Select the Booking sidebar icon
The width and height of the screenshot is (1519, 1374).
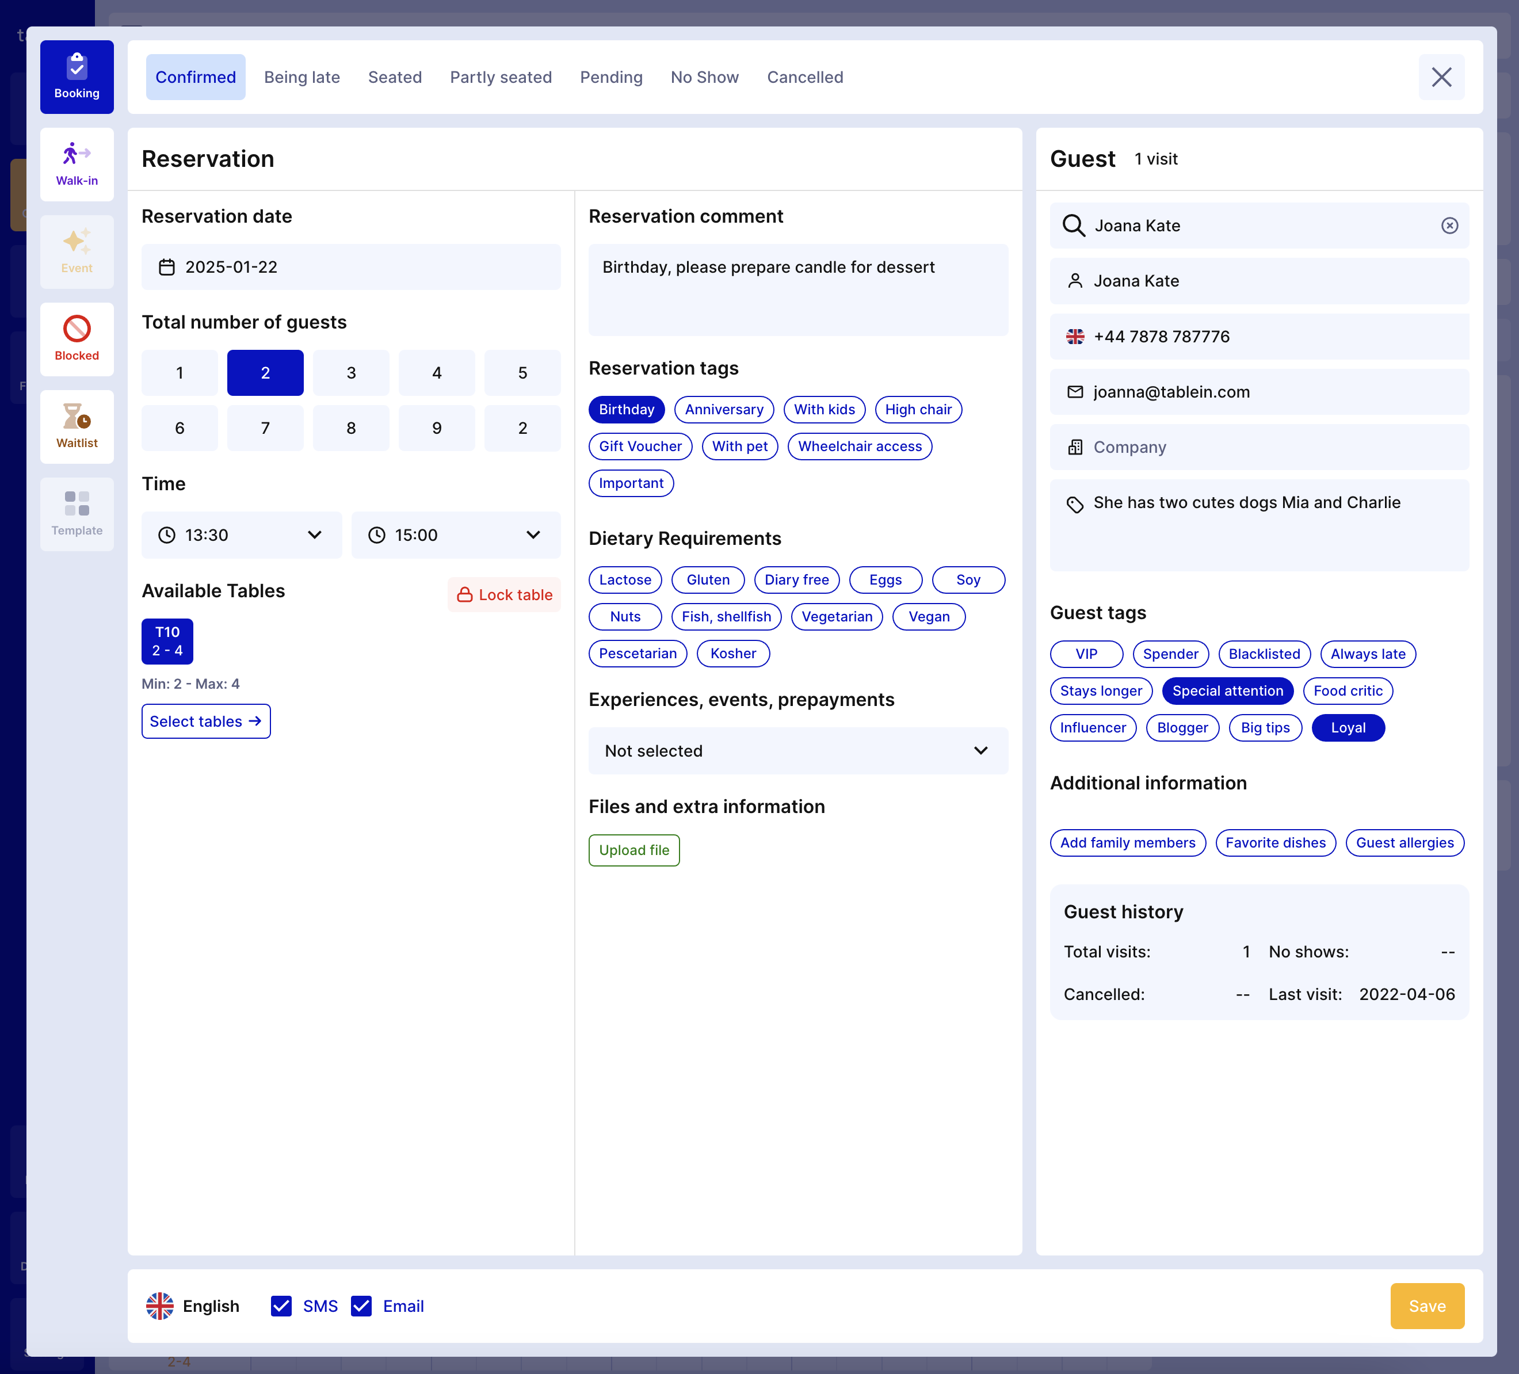pos(77,77)
